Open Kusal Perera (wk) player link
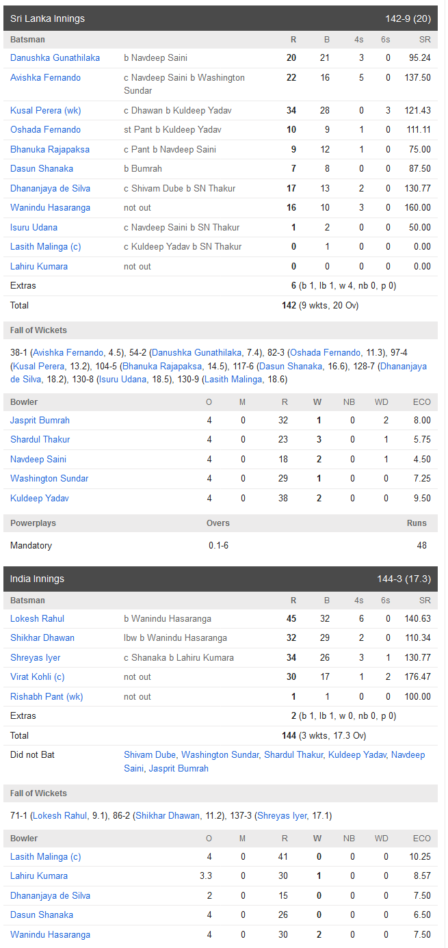Screen dimensions: 448x948 click(45, 110)
